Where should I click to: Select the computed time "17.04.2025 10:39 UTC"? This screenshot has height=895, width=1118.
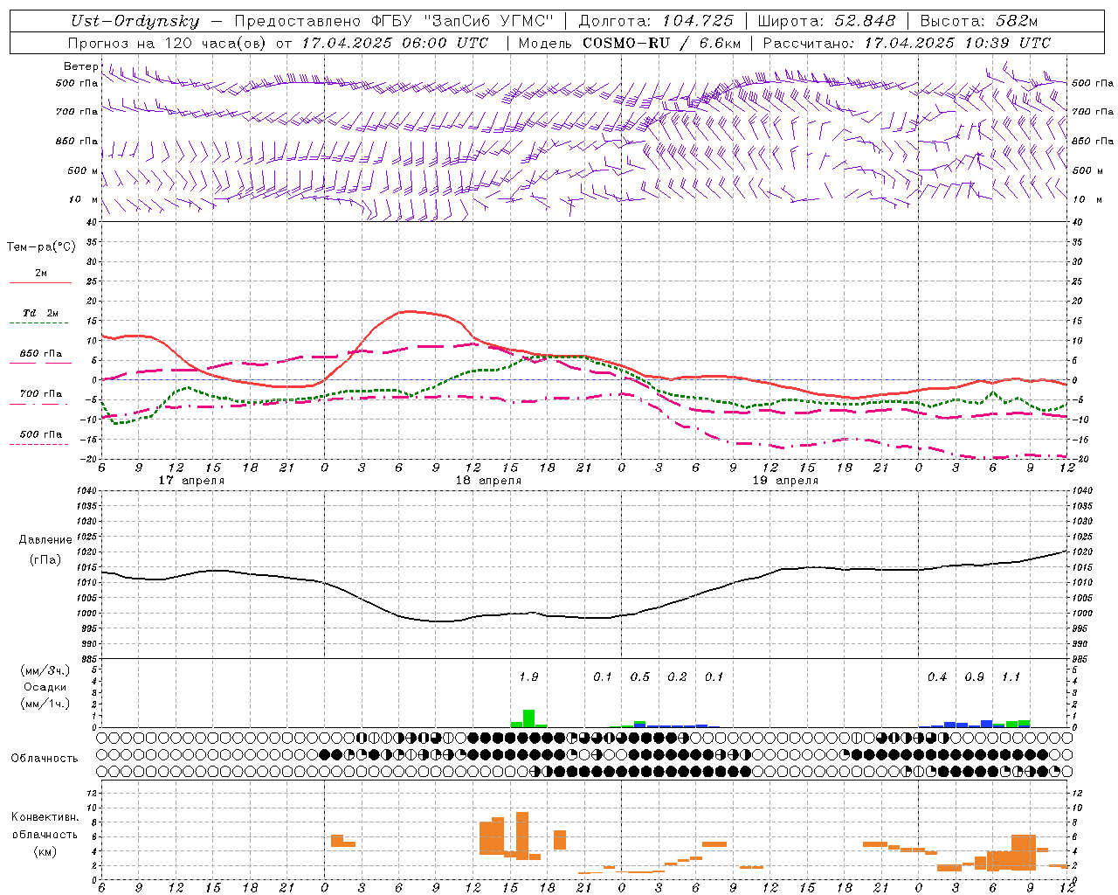[x=957, y=43]
